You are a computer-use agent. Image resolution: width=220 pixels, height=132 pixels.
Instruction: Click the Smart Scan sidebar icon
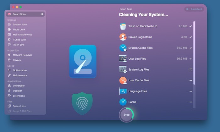[9, 14]
